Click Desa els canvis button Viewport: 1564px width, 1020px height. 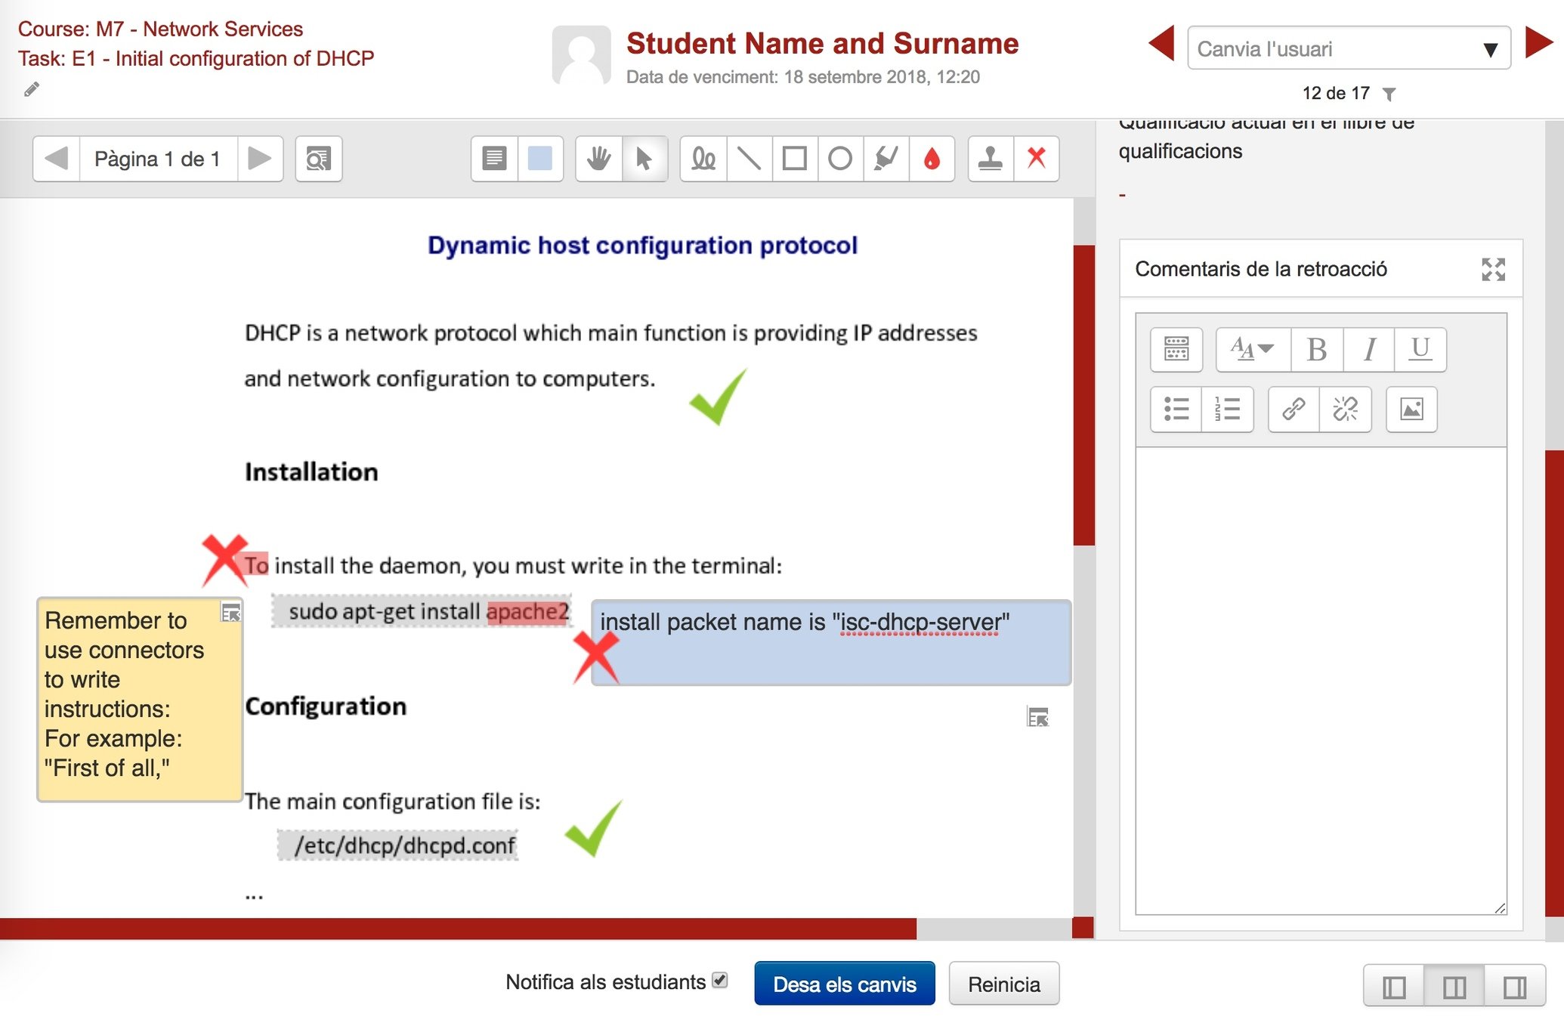pyautogui.click(x=844, y=984)
